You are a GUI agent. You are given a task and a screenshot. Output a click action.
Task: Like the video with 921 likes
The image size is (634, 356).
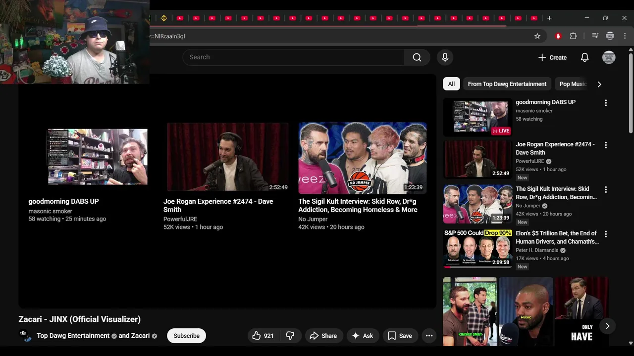point(263,336)
